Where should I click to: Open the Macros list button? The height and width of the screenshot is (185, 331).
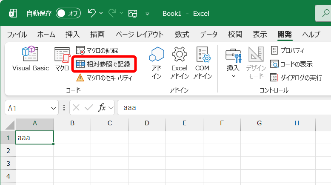(x=62, y=59)
